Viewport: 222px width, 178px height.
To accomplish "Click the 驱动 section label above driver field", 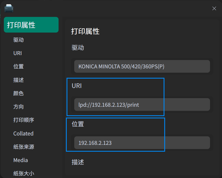I will [78, 48].
